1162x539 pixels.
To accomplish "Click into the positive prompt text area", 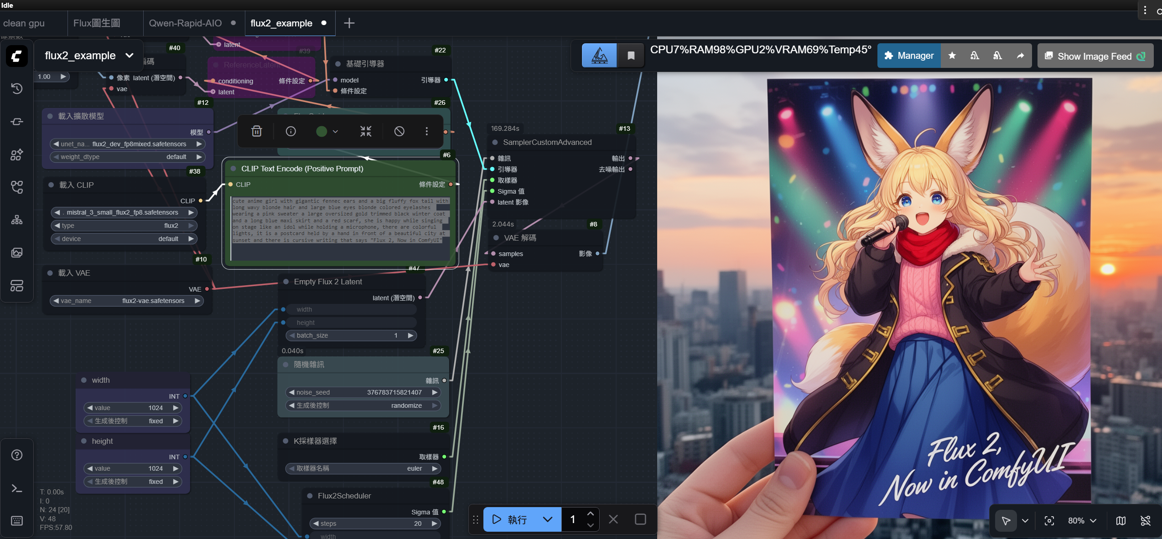I will coord(341,228).
